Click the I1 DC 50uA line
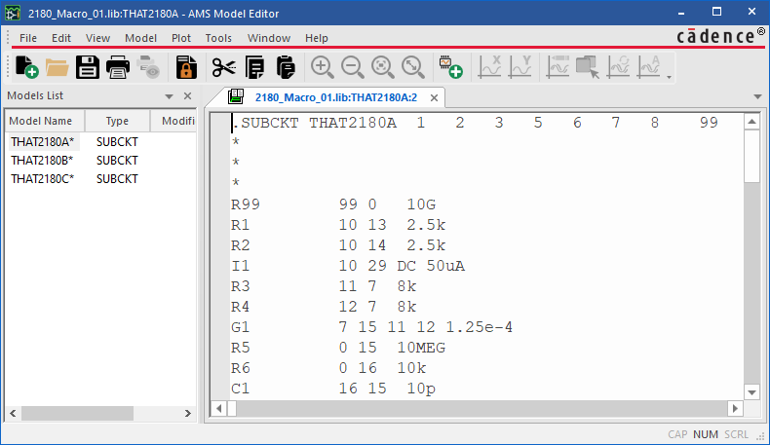Image resolution: width=770 pixels, height=445 pixels. point(348,266)
